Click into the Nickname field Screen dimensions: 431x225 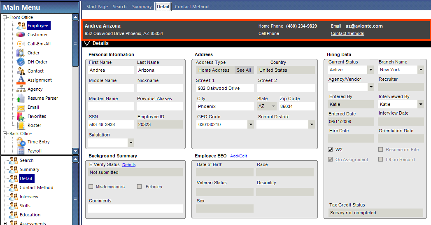(x=159, y=88)
